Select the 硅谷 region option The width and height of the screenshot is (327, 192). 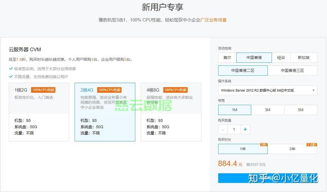281,58
